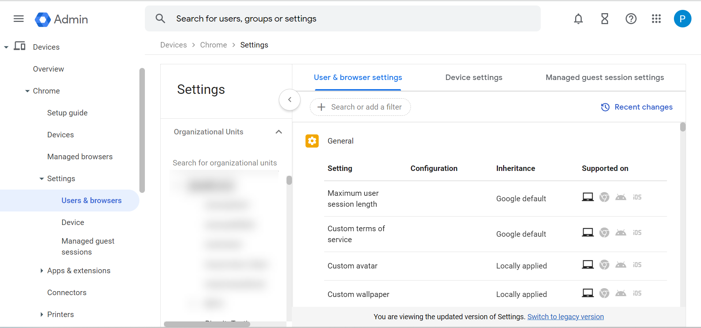701x328 pixels.
Task: Click Chrome browser icon for Maximum user session length
Action: (604, 197)
